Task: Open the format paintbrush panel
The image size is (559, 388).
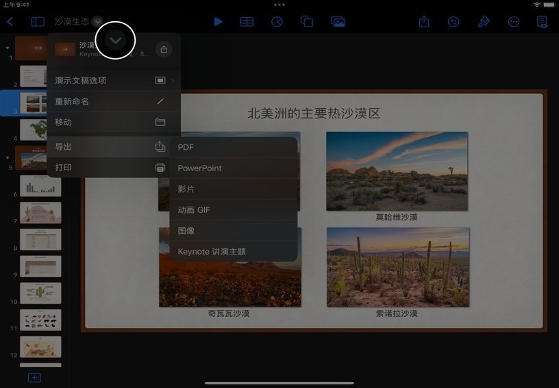Action: click(484, 22)
